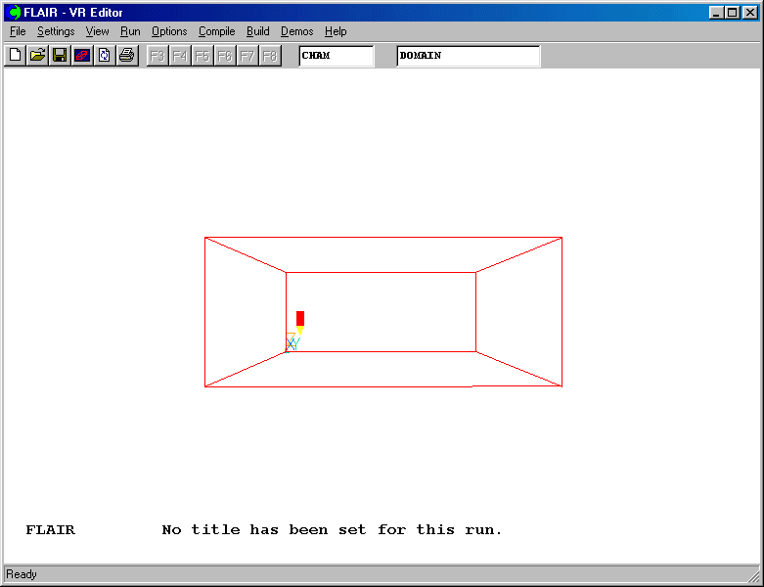
Task: Click the DOMAIN text field
Action: coord(468,56)
